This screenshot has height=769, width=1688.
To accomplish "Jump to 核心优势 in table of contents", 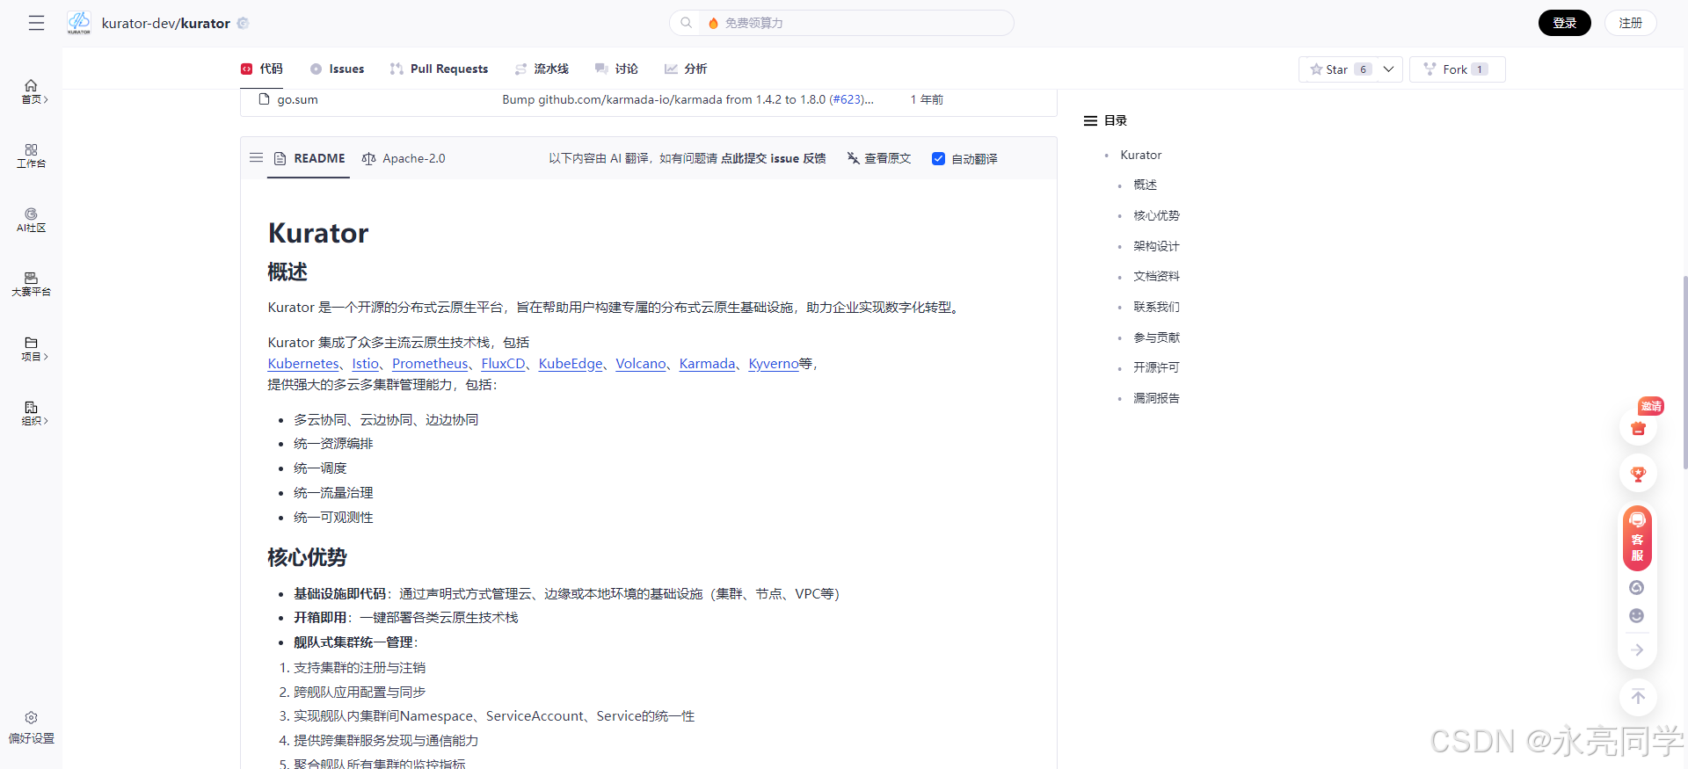I will [x=1156, y=215].
